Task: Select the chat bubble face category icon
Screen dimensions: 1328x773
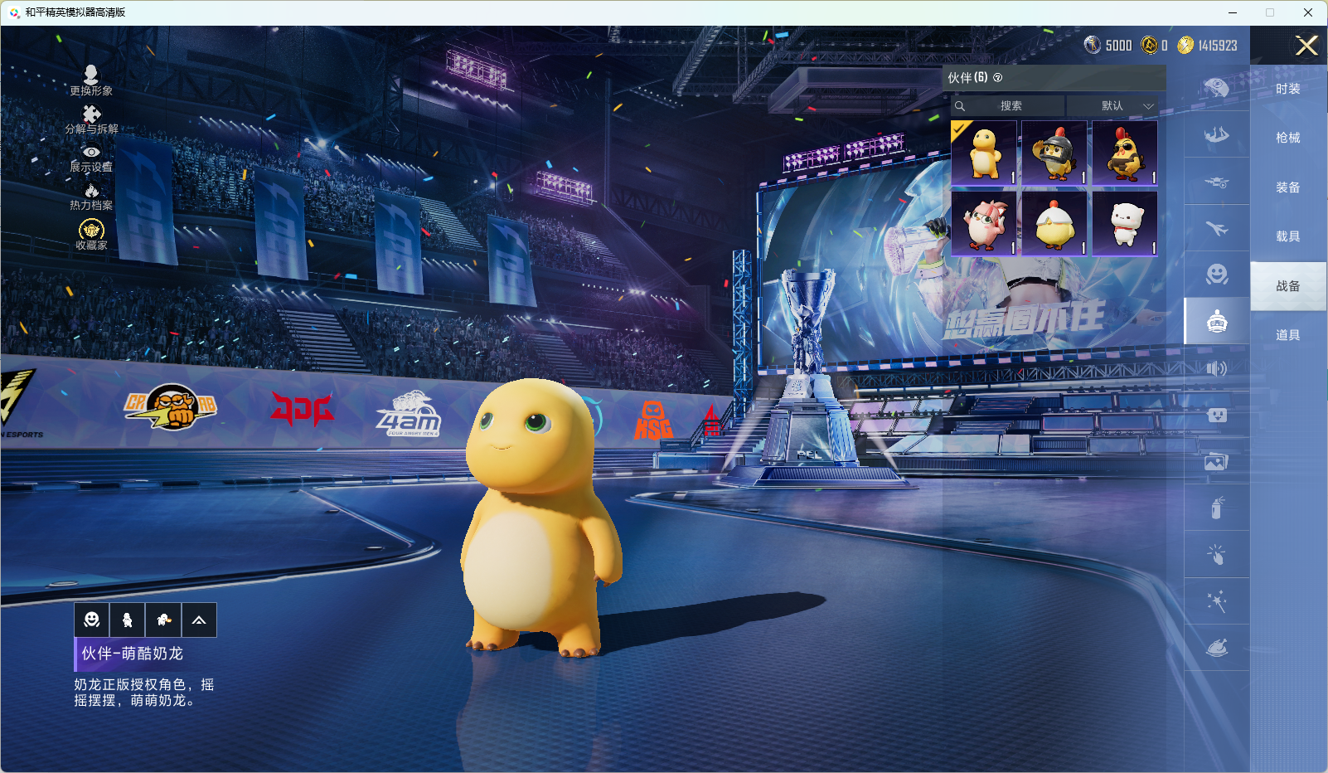Action: (x=1216, y=415)
